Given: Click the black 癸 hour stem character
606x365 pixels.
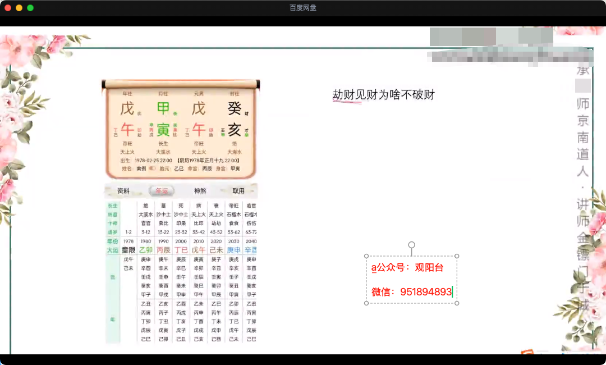Looking at the screenshot, I should tap(234, 108).
